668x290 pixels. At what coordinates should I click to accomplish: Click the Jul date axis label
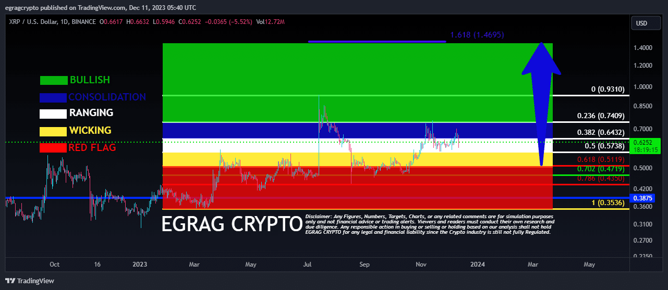coord(307,264)
